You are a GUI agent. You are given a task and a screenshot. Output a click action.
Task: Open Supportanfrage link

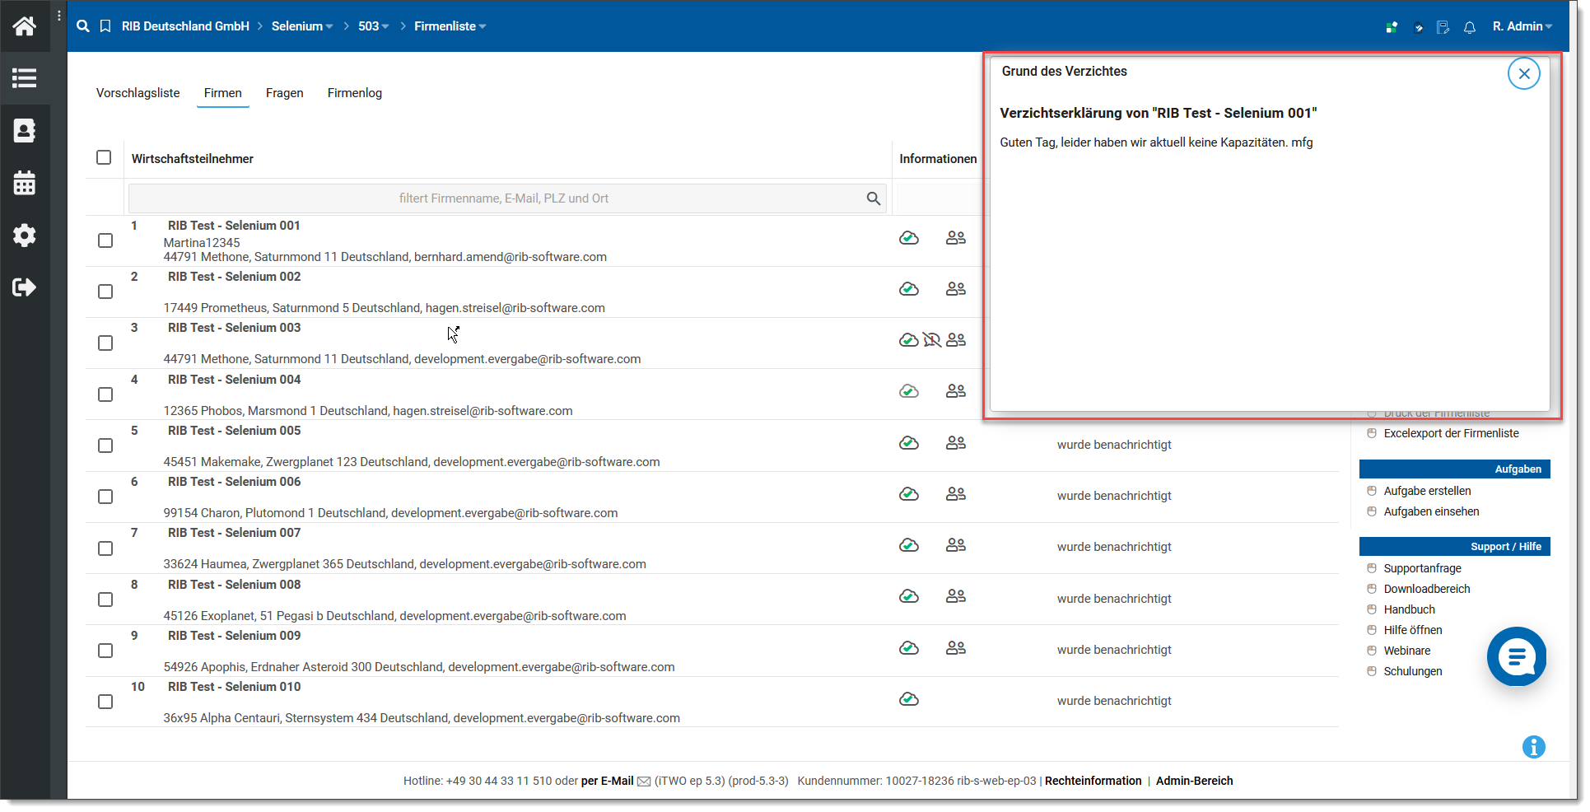pos(1422,568)
